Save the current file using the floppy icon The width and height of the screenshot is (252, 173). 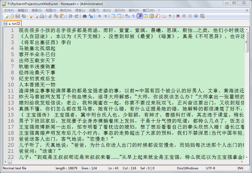pyautogui.click(x=18, y=16)
